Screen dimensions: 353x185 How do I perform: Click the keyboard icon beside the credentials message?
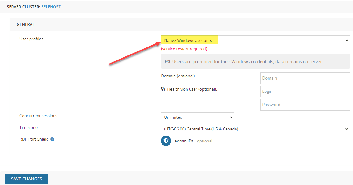[167, 61]
